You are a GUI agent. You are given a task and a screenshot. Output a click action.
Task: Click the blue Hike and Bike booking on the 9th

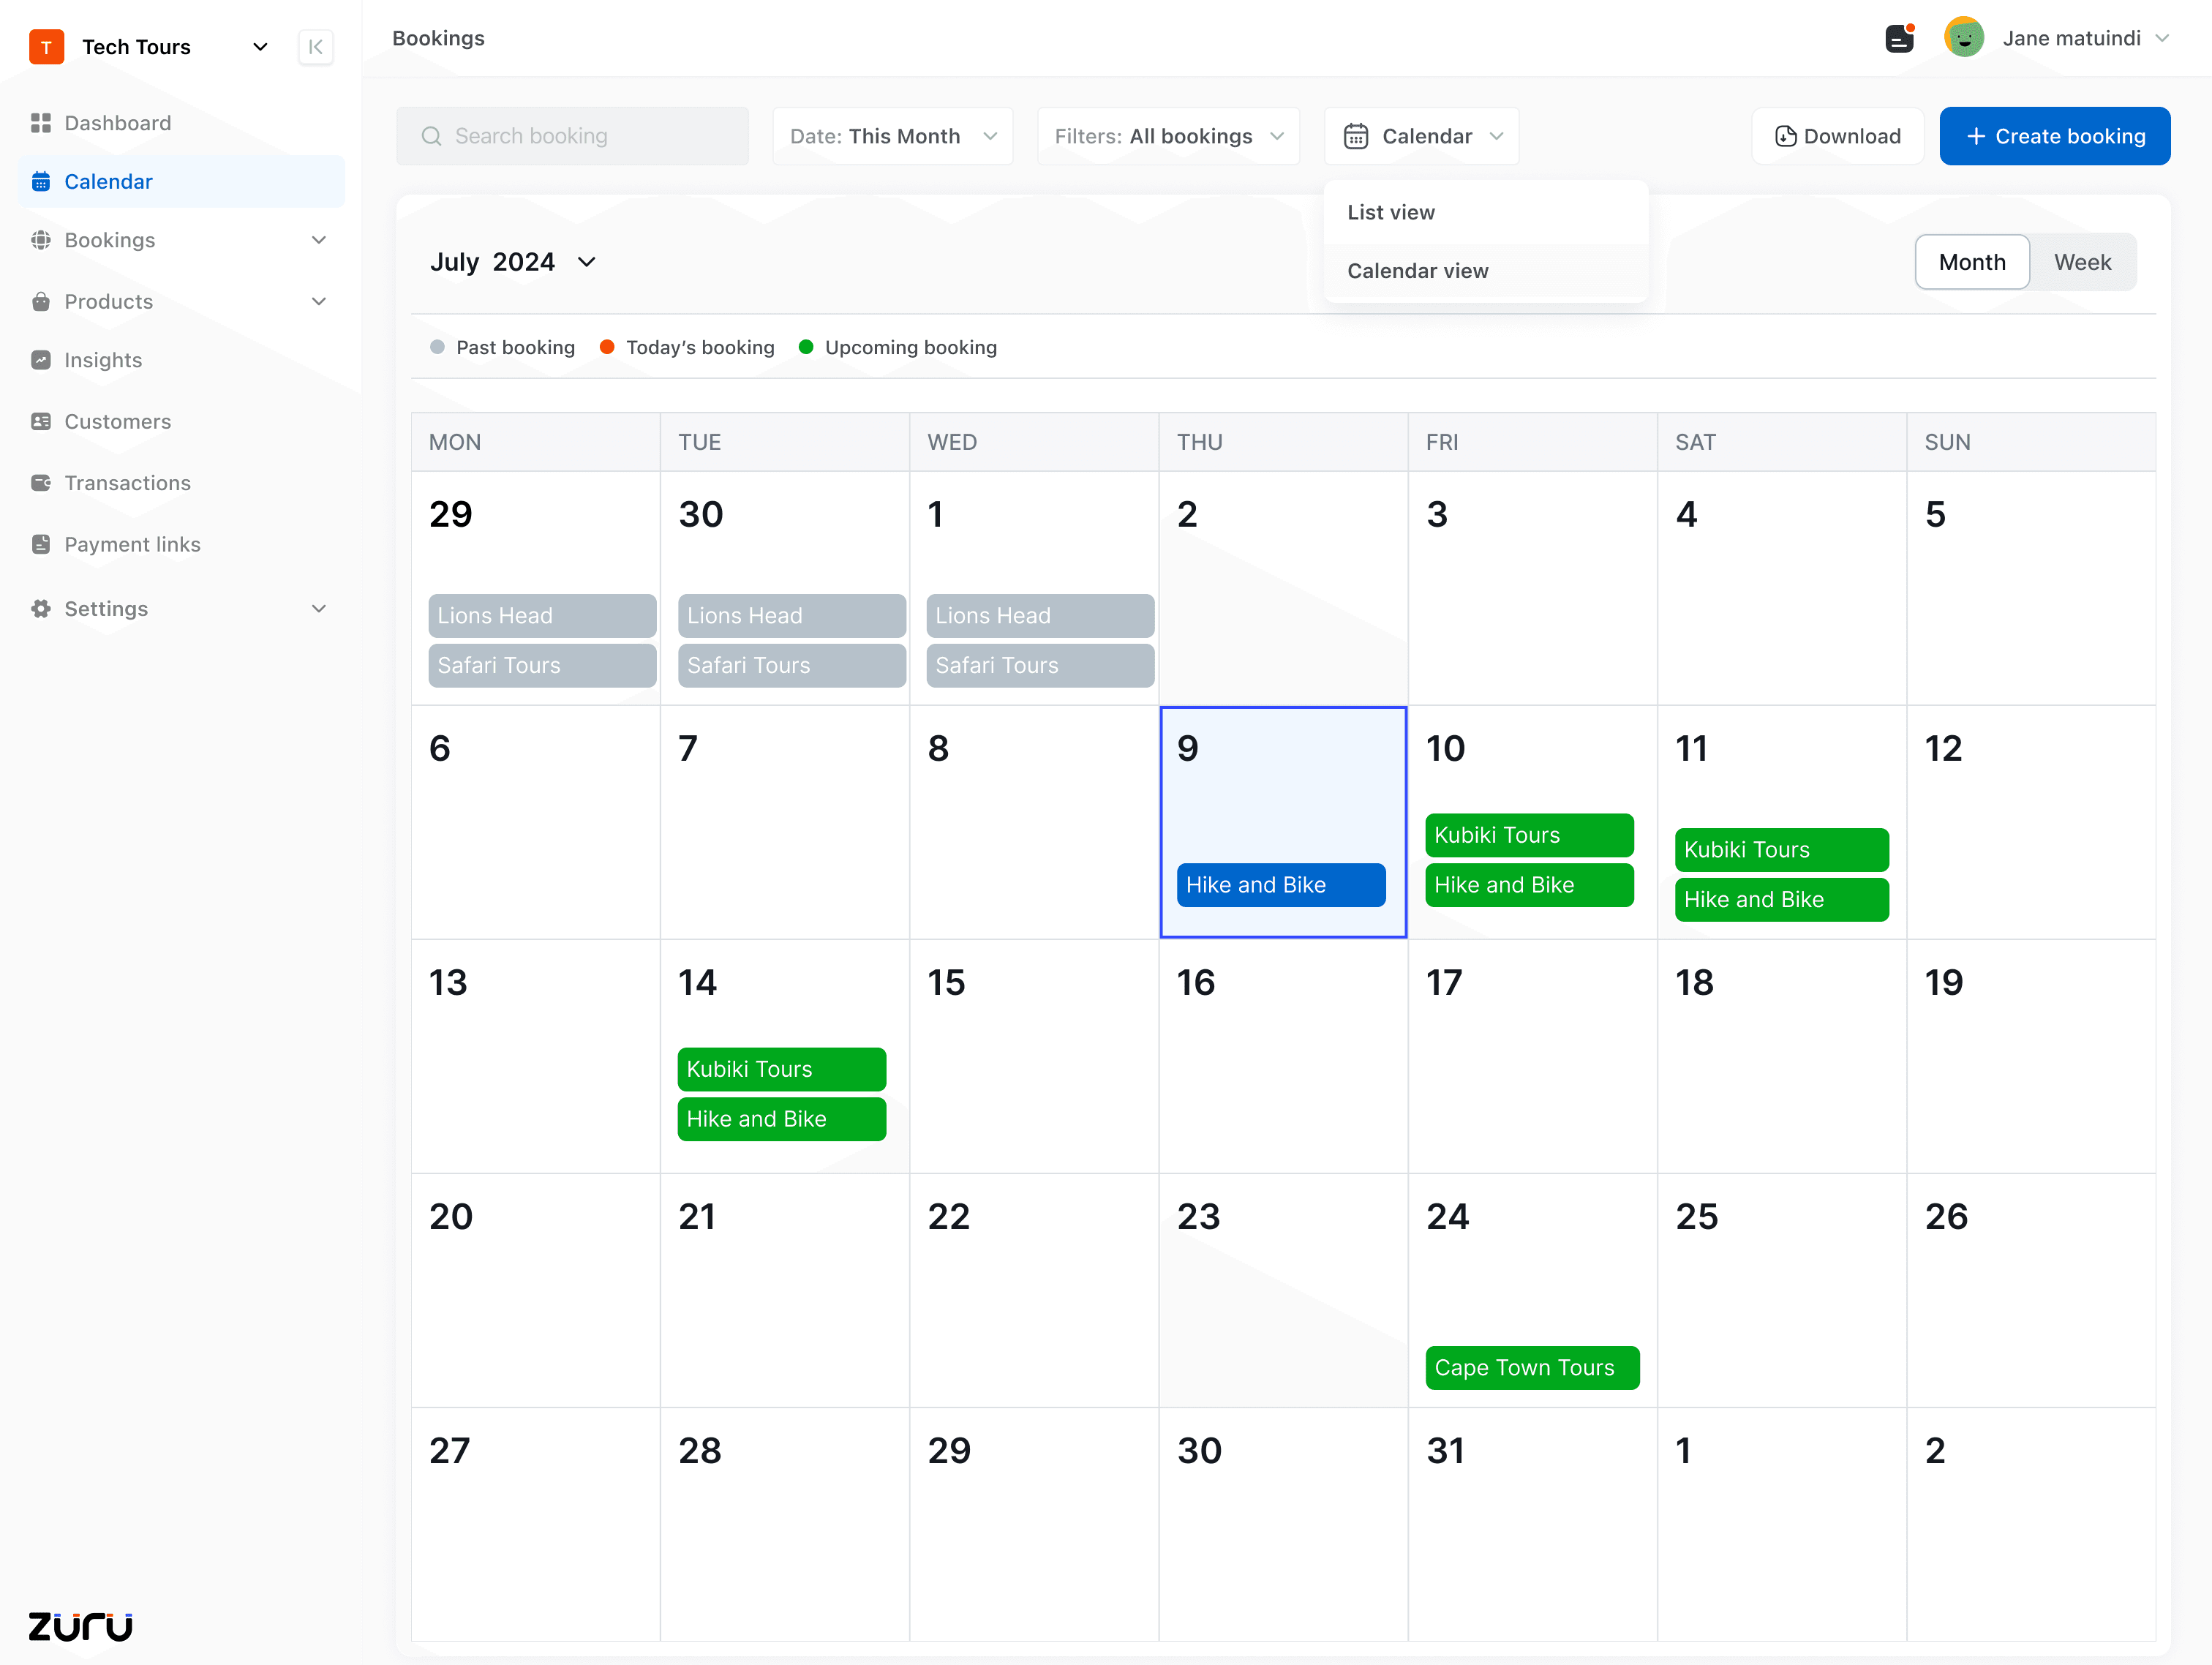click(x=1280, y=885)
